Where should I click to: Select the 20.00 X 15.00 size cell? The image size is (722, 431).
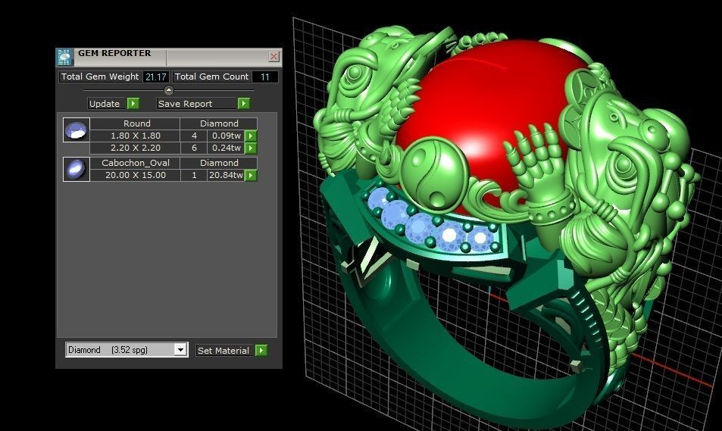pyautogui.click(x=136, y=175)
